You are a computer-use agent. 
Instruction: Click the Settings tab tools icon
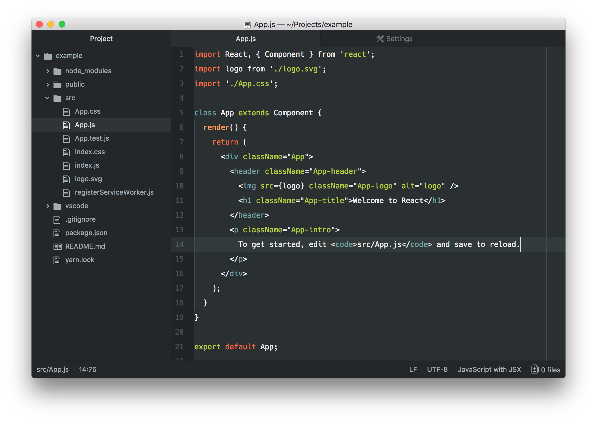point(380,39)
